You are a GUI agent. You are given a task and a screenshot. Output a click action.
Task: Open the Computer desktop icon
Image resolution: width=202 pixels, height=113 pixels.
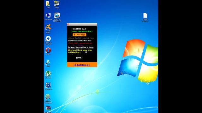pyautogui.click(x=48, y=16)
